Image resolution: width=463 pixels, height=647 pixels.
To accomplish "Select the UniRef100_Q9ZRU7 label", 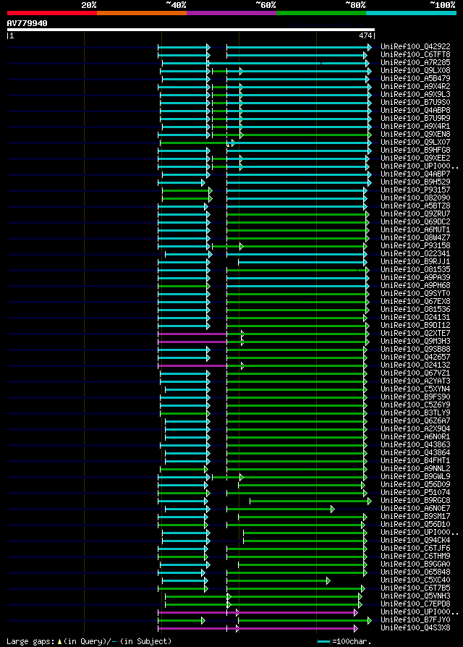I will click(415, 214).
